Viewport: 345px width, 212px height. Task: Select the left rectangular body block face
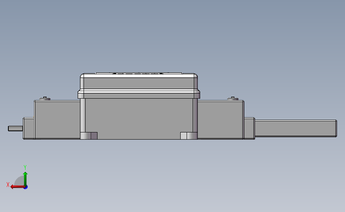coord(57,120)
